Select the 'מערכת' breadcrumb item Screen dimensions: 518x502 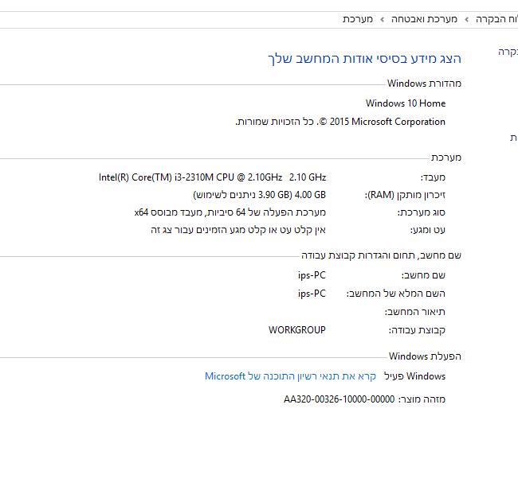358,18
